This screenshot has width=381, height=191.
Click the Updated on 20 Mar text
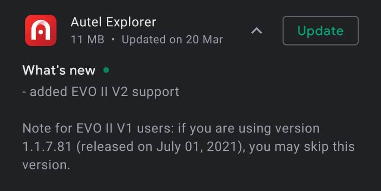172,39
